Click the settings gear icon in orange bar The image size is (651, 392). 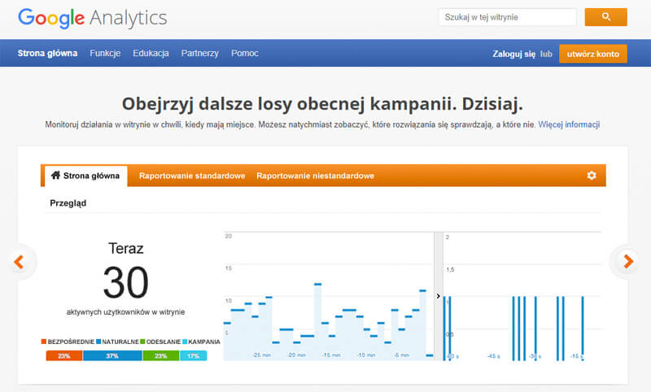592,176
